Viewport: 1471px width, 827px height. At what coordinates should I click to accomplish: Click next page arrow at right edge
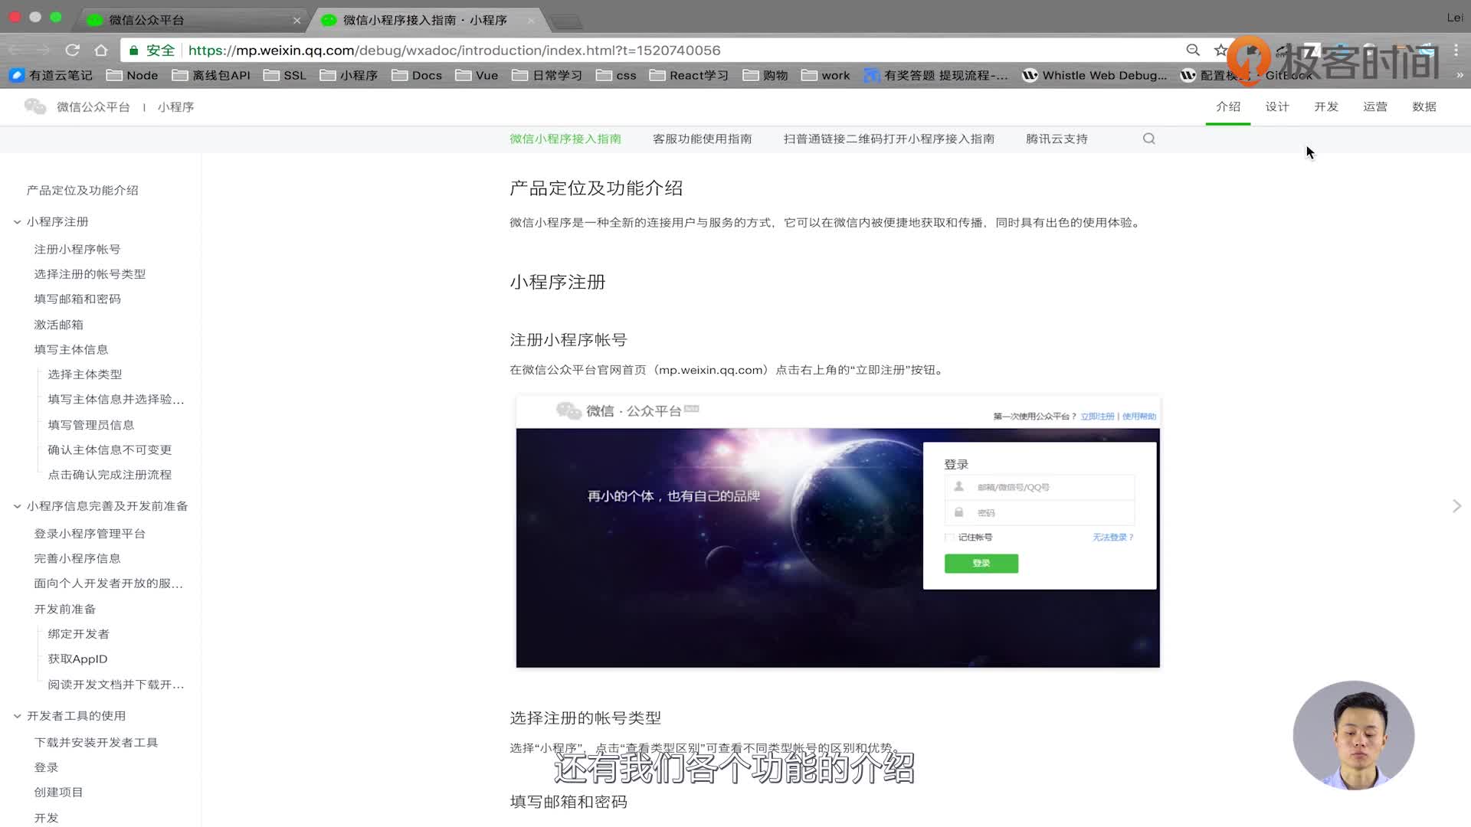pyautogui.click(x=1456, y=506)
